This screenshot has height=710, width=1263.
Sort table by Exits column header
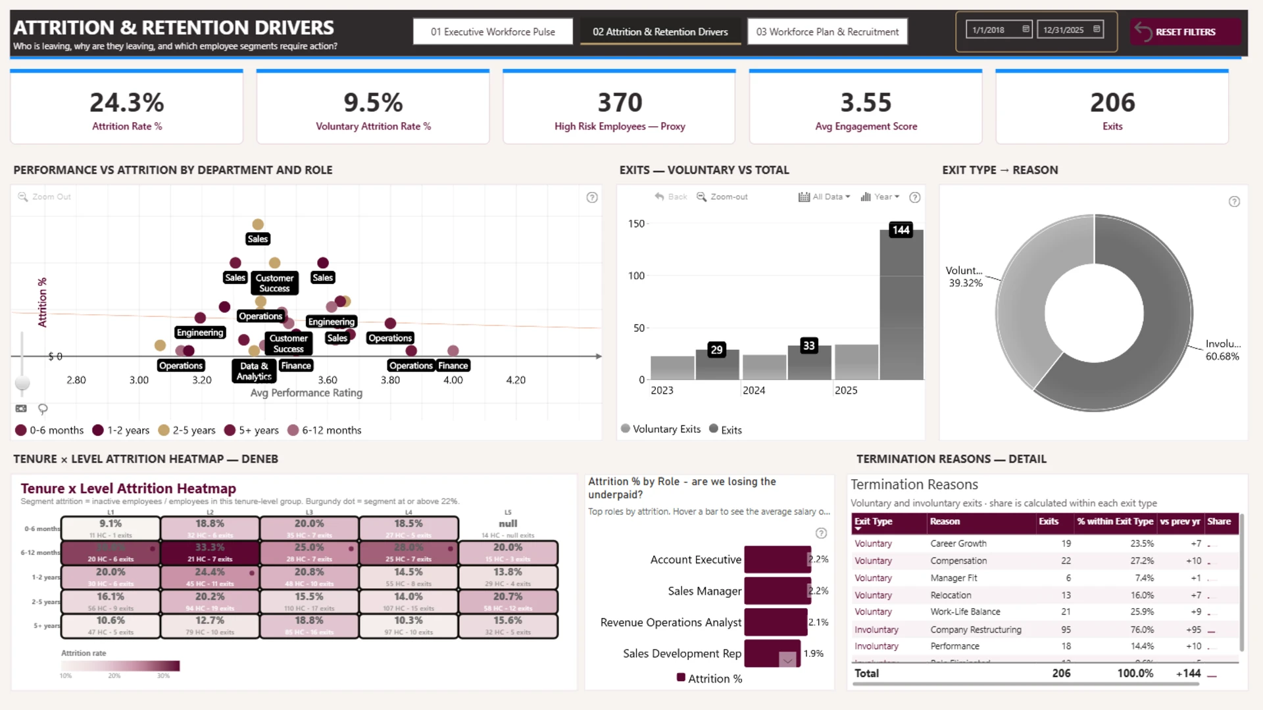tap(1049, 521)
